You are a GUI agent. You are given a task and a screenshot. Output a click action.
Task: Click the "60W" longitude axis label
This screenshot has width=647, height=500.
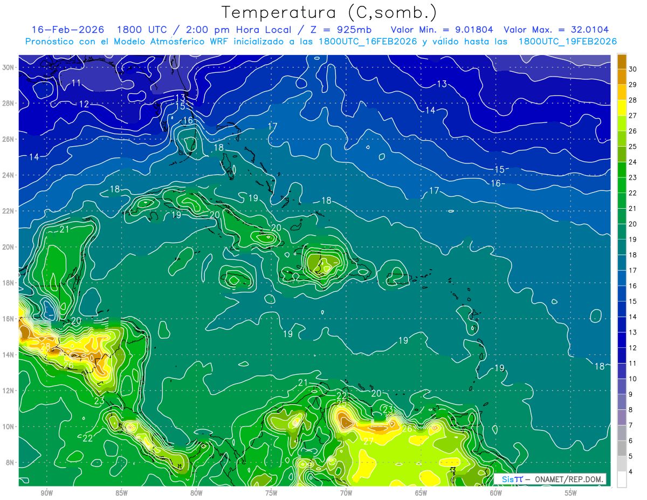(x=496, y=494)
